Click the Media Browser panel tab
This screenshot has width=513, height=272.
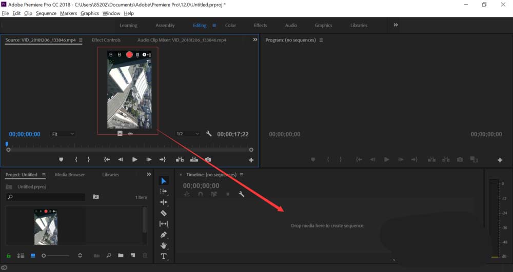[70, 175]
